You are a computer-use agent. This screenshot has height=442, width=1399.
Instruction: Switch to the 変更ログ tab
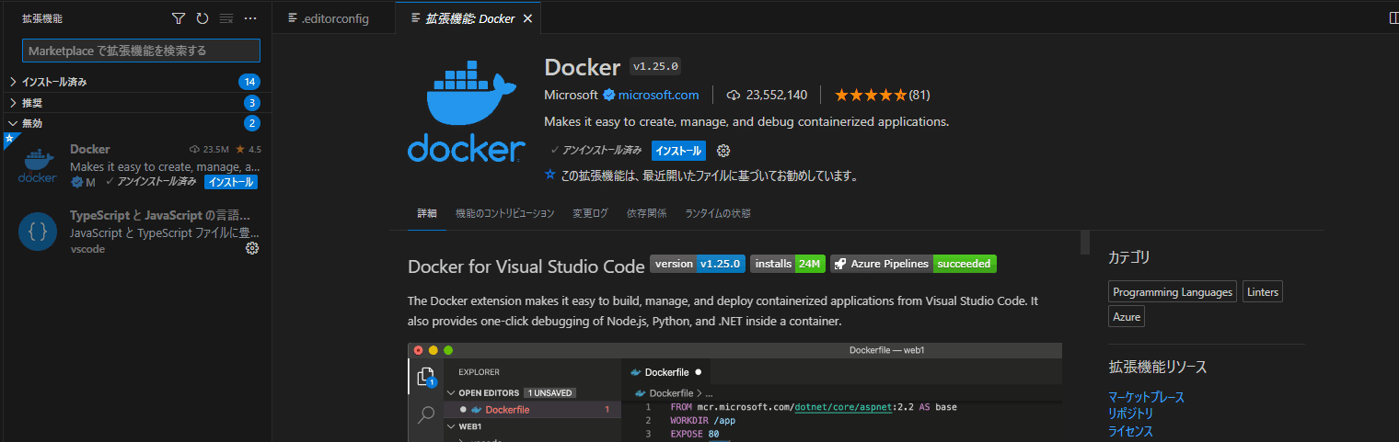tap(590, 213)
